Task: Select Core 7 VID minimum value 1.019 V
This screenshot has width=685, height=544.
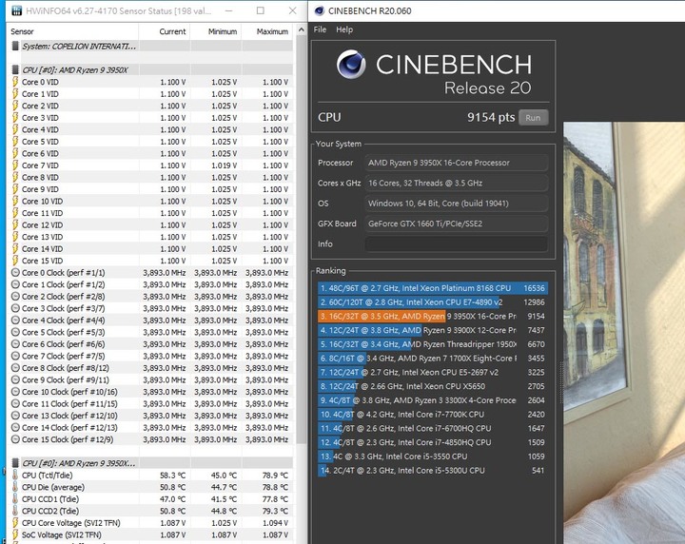Action: click(x=225, y=165)
